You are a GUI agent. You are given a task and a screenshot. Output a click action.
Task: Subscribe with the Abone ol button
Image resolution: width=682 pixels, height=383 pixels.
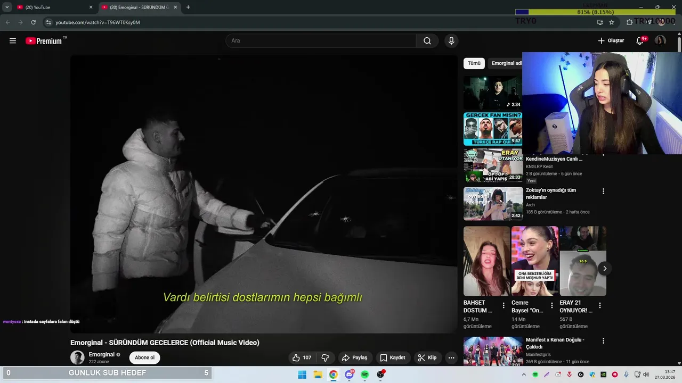pos(144,357)
